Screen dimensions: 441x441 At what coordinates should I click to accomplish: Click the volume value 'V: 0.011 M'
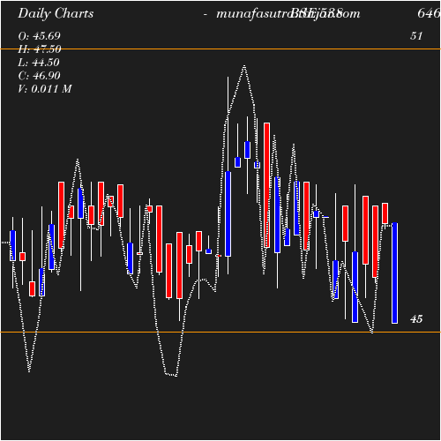(45, 89)
